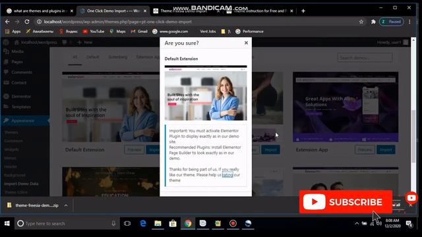Image resolution: width=422 pixels, height=237 pixels.
Task: Click the browser forward arrow
Action: click(x=17, y=22)
